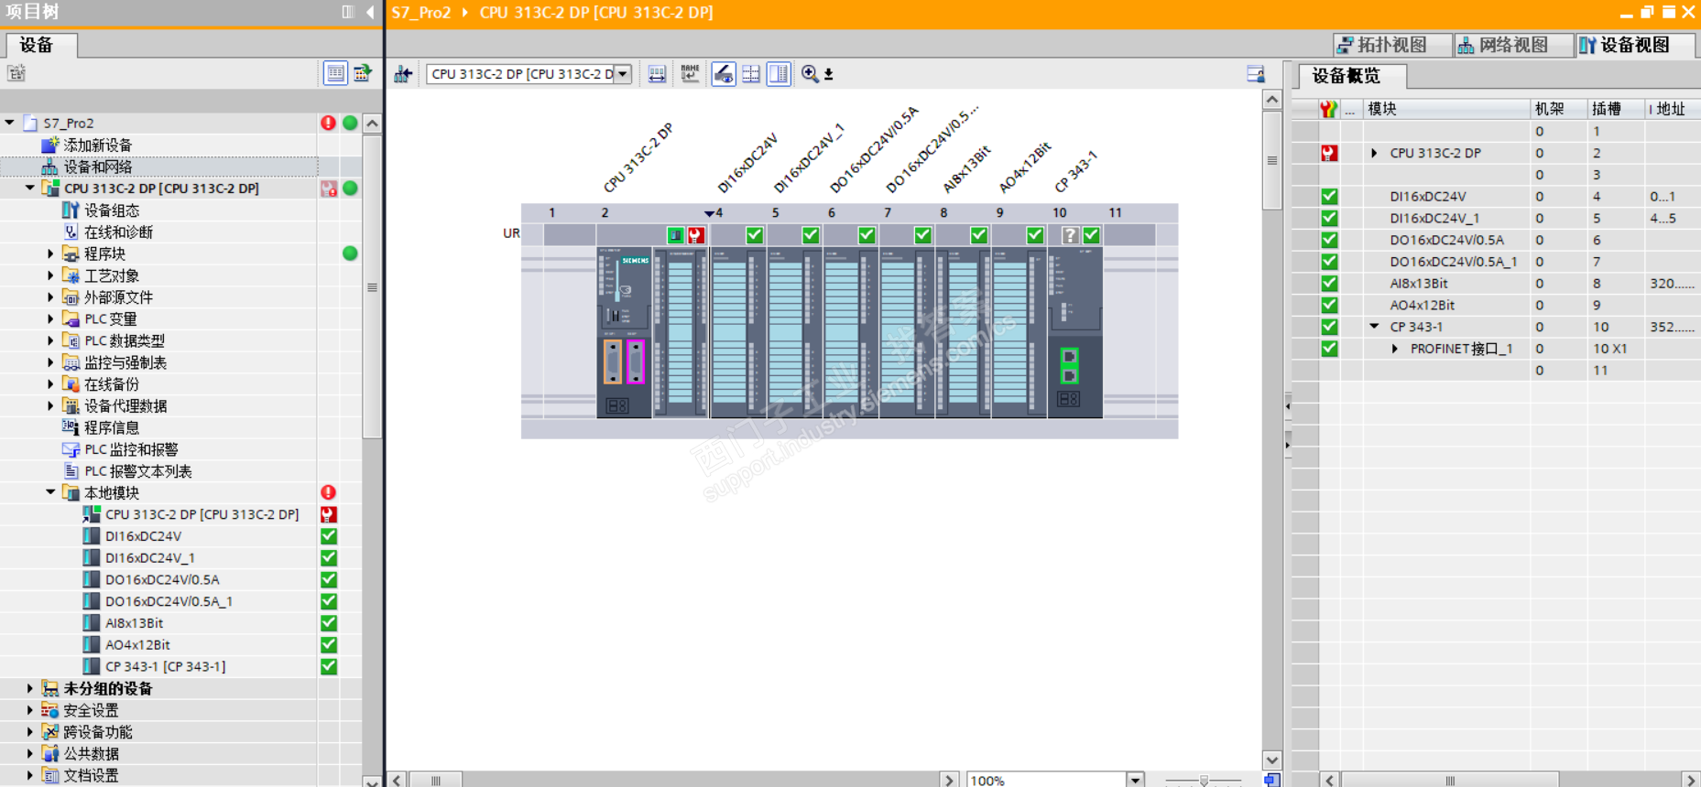Screen dimensions: 1701x787
Task: Click the question mark status icon above CP 343-1
Action: (1070, 235)
